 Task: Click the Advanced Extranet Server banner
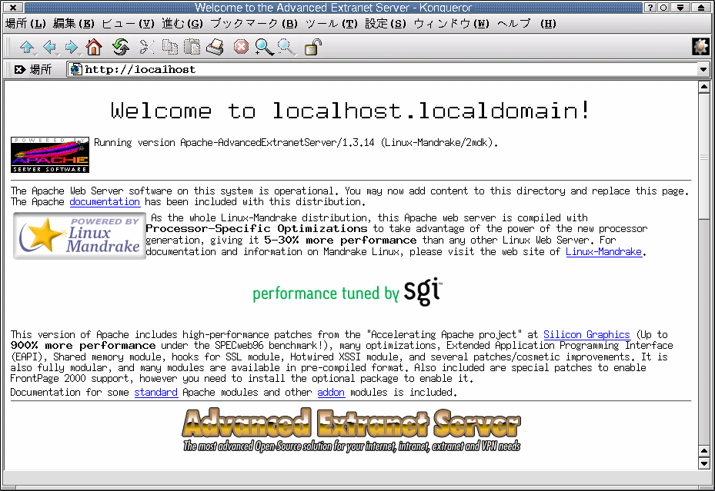[x=351, y=430]
